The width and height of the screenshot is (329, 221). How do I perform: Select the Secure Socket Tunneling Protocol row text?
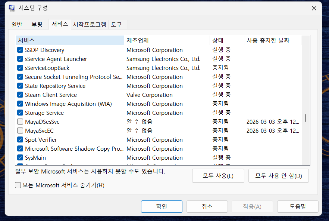coord(73,77)
